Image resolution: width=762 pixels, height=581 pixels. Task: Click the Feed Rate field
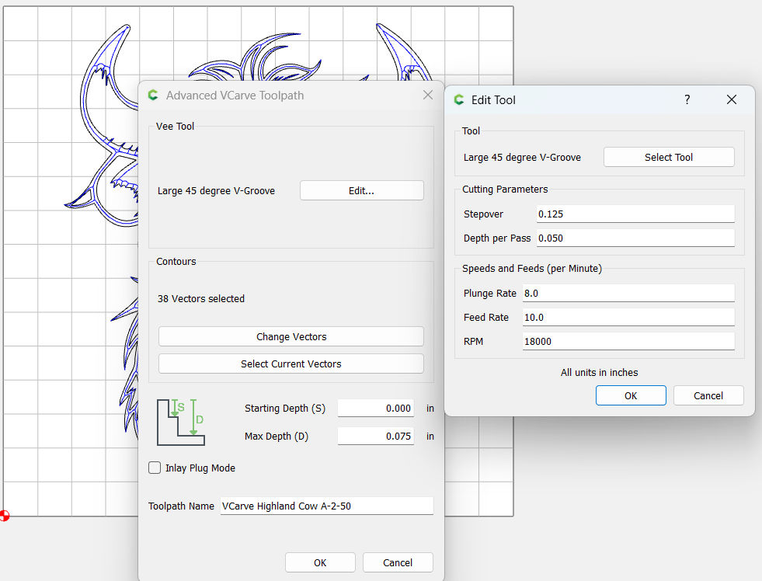pos(628,317)
